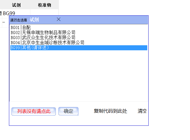This screenshot has height=140, width=190.
Task: Click the dash cell in second row
Action: tap(4, 22)
